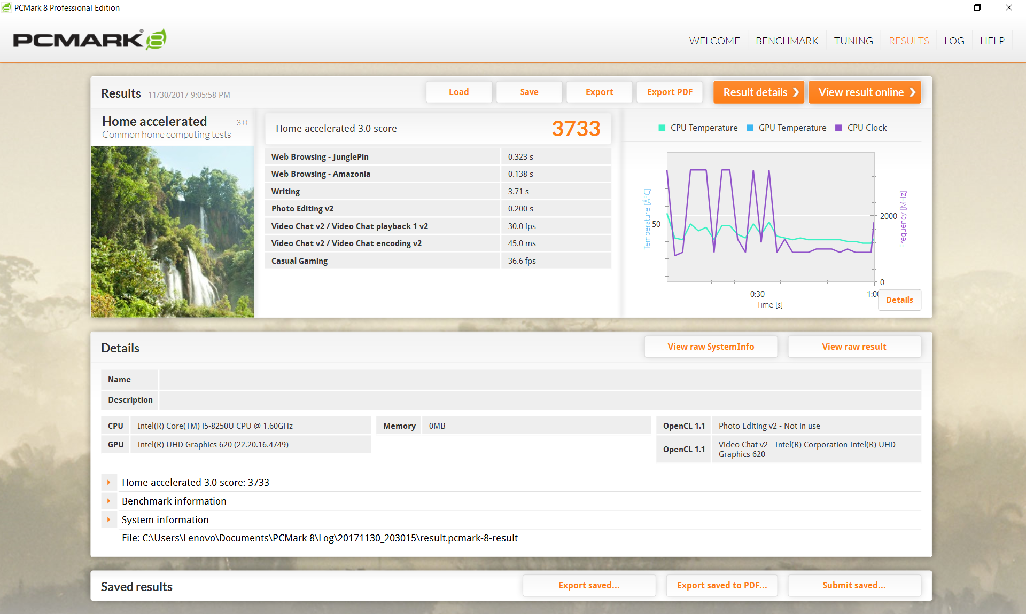1026x614 pixels.
Task: Click Export saved to PDF...
Action: click(x=722, y=585)
